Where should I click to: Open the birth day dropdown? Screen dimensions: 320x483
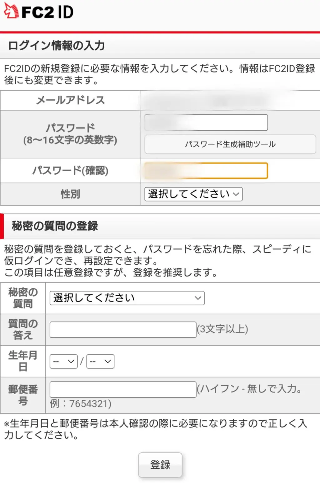[100, 361]
